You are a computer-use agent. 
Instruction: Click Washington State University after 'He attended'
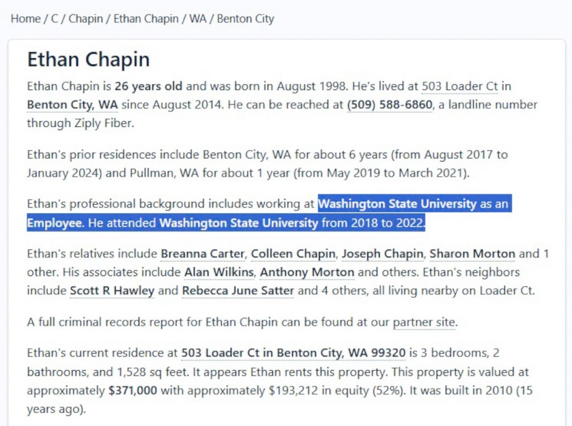pos(239,223)
